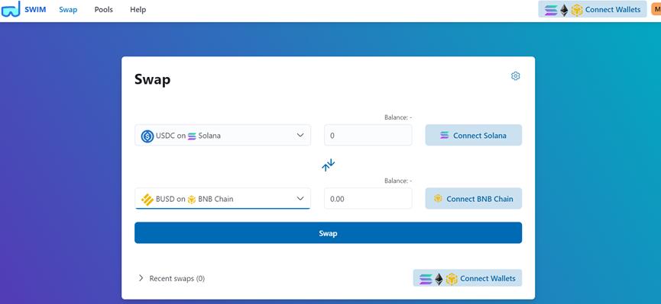Focus the BUSD amount field showing 0.00
This screenshot has height=304, width=661.
368,198
